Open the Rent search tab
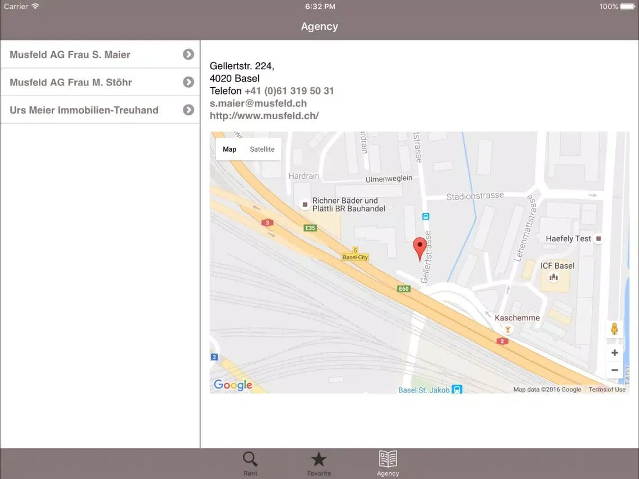 click(x=250, y=463)
